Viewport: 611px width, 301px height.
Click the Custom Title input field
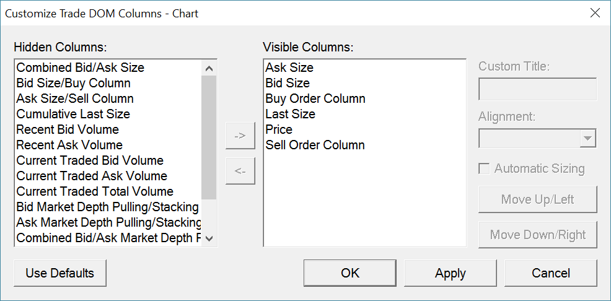[537, 89]
